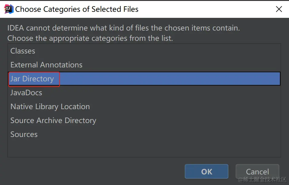Close the Choose Categories dialog

pos(279,9)
